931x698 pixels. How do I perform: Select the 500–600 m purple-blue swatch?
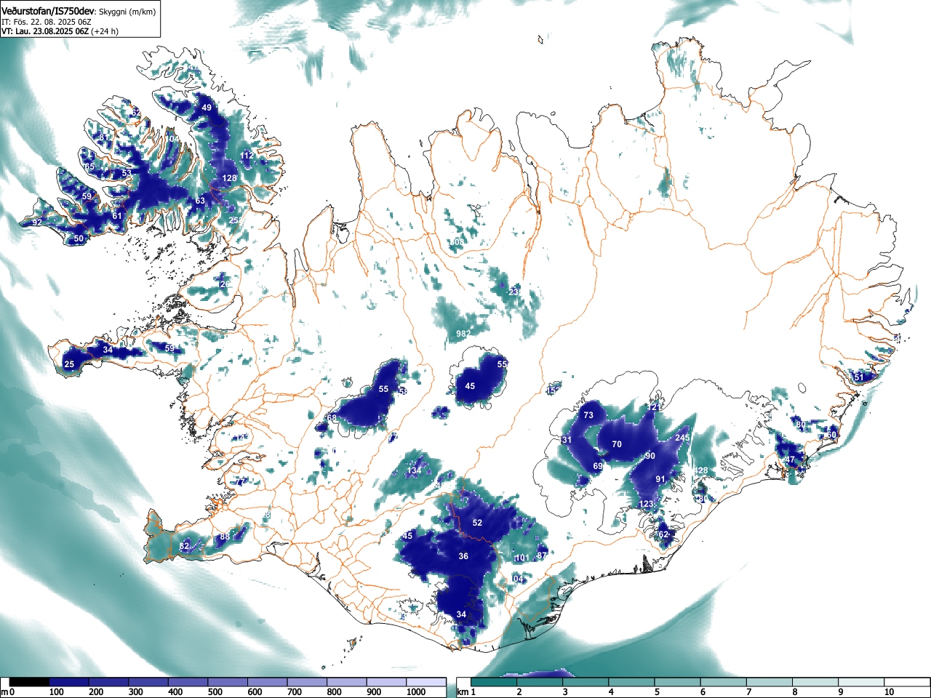point(228,682)
